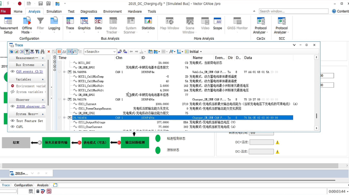Switch to the Home ribbon tab

[18, 11]
